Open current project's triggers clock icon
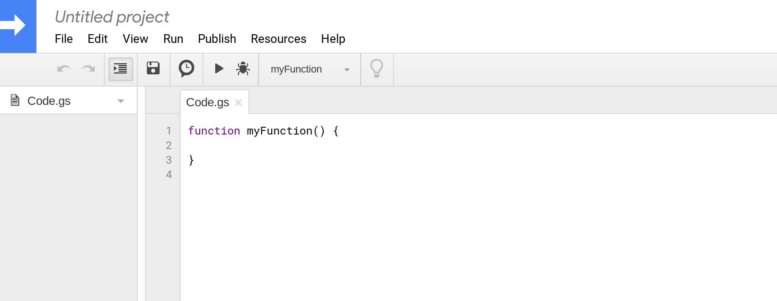This screenshot has width=777, height=301. 186,69
